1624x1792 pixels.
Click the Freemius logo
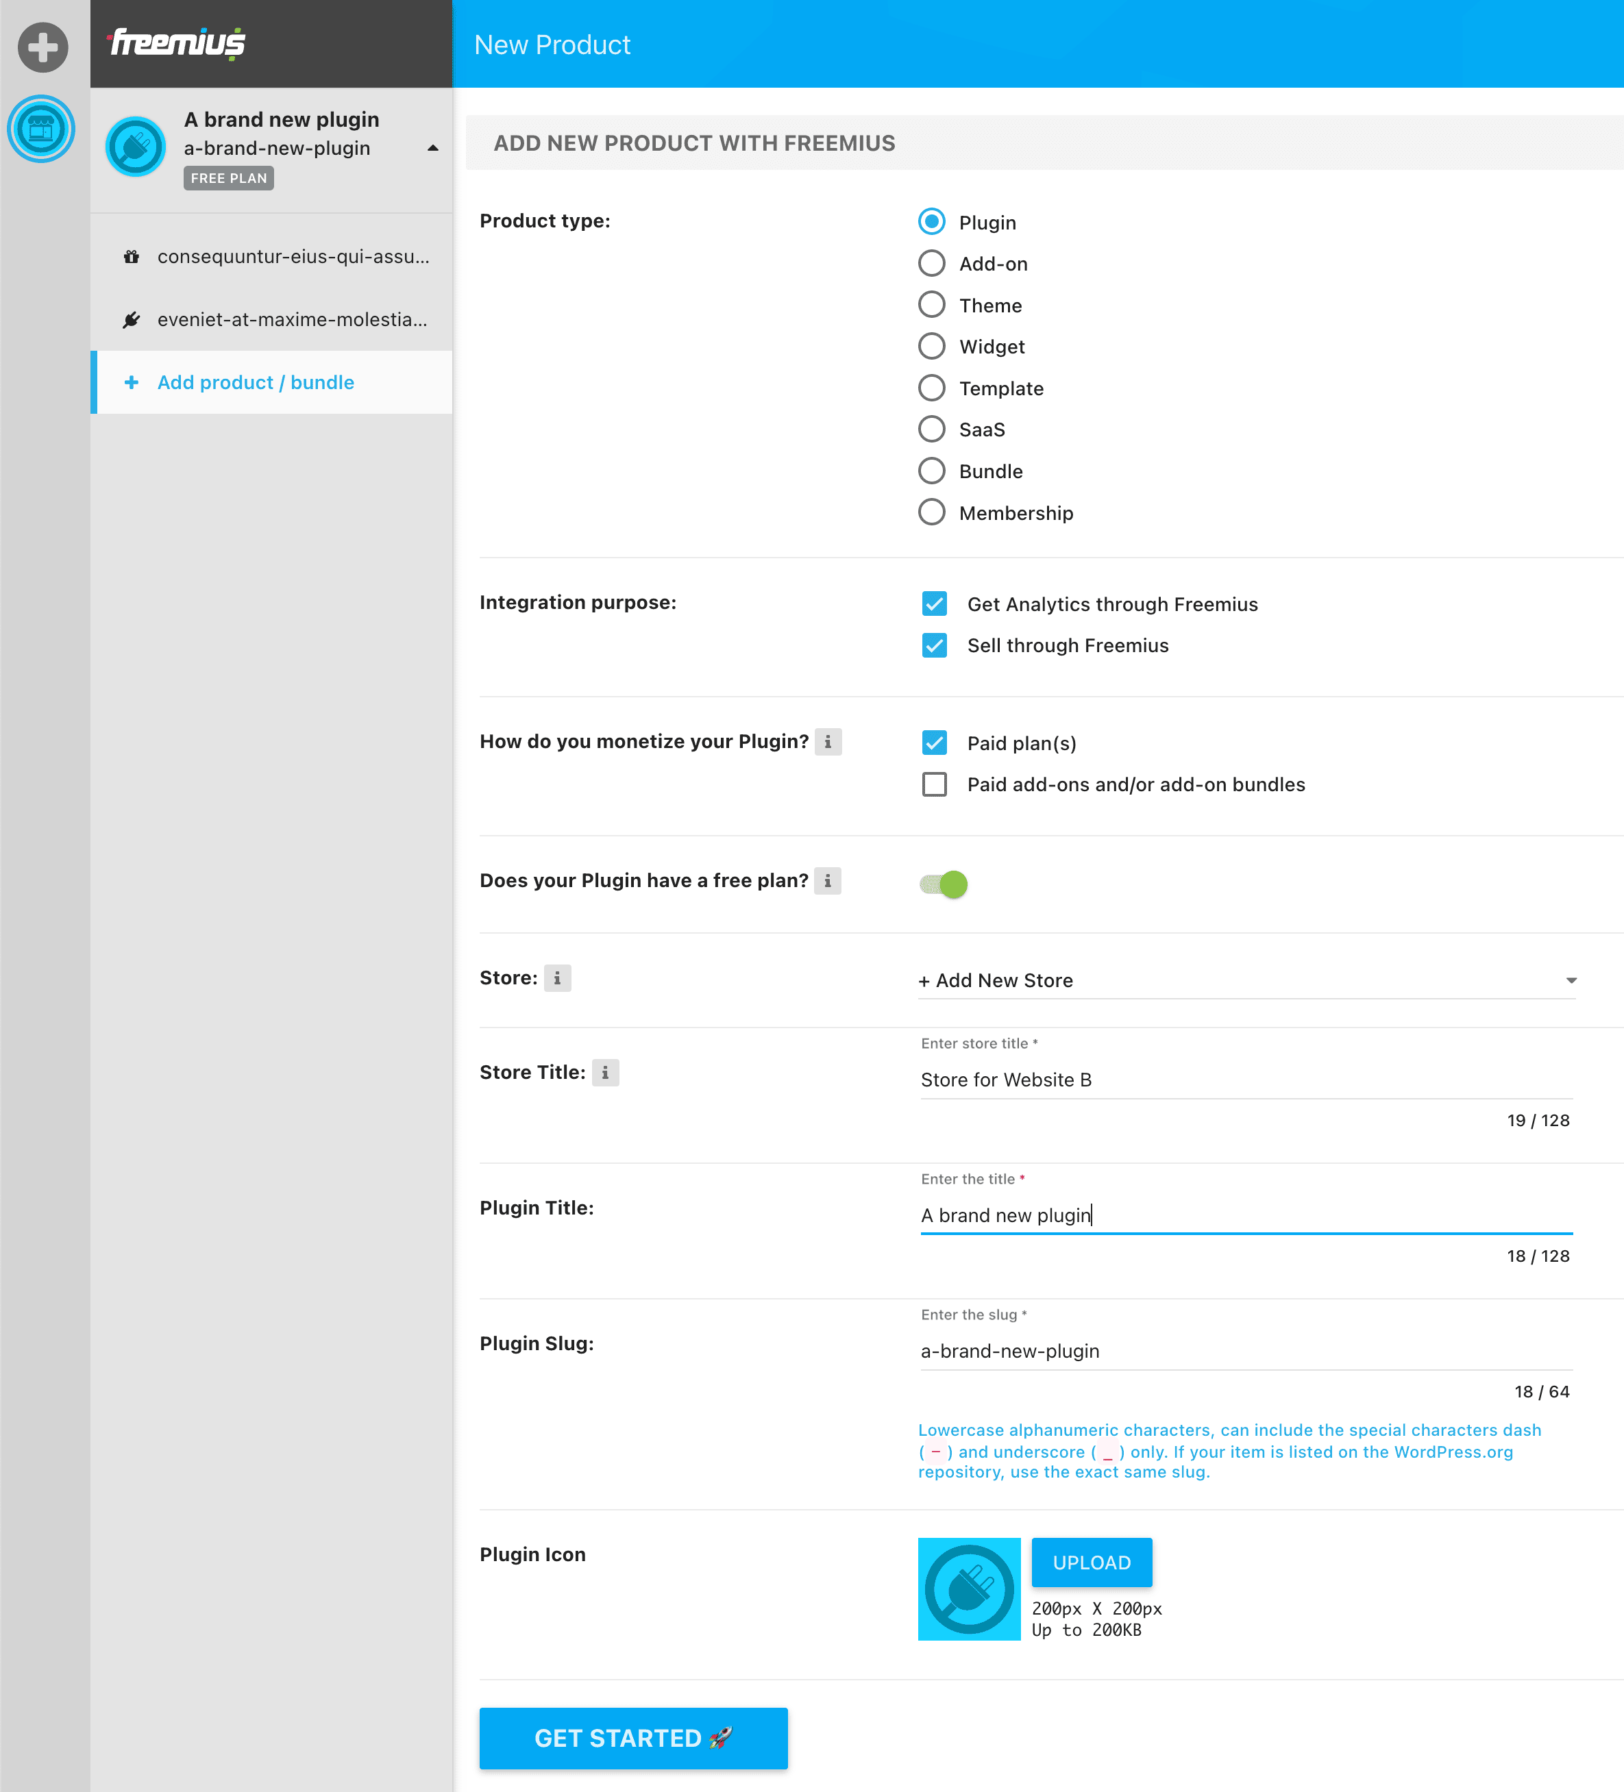point(177,42)
